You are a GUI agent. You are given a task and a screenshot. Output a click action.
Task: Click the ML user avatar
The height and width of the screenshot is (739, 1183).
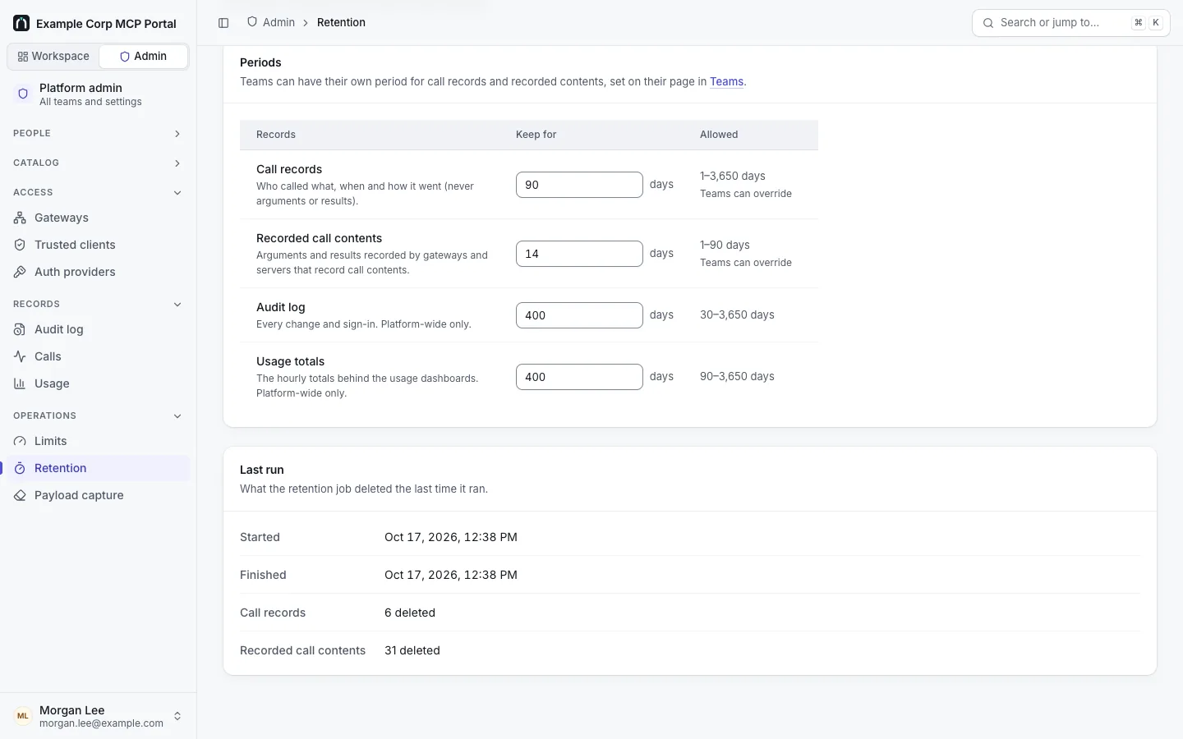(23, 716)
